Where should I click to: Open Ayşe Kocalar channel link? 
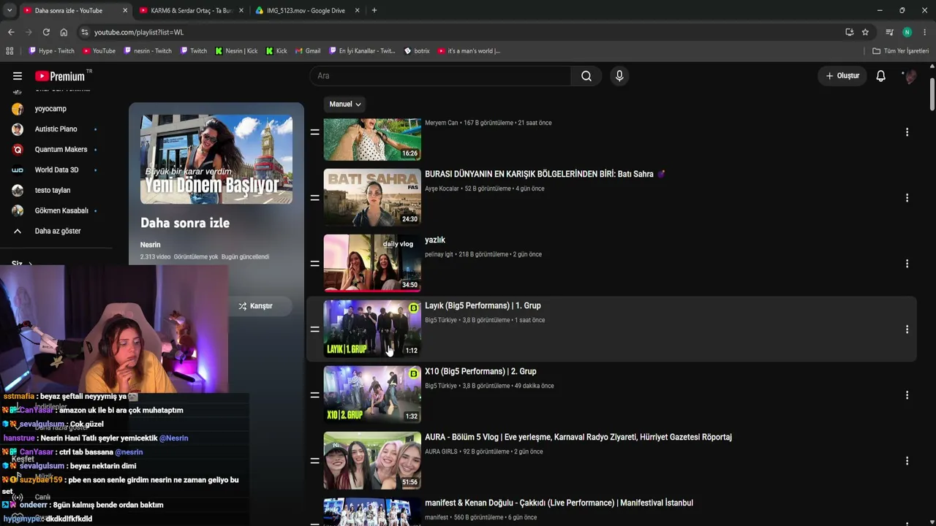click(x=442, y=188)
